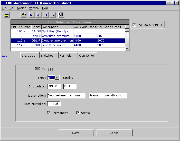180x141 pixels.
Task: Switch to the Formula tab
Action: click(x=66, y=56)
